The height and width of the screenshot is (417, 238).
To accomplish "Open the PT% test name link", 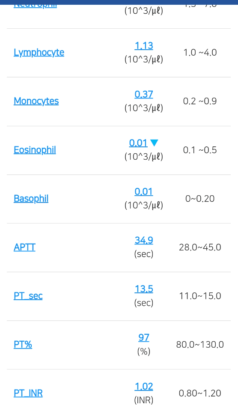I will pyautogui.click(x=23, y=345).
